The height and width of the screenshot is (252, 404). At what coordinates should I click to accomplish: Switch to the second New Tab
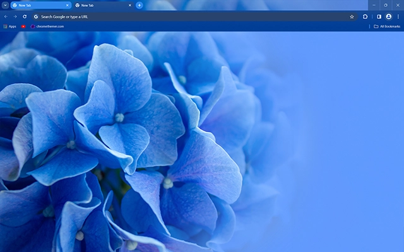pos(104,5)
